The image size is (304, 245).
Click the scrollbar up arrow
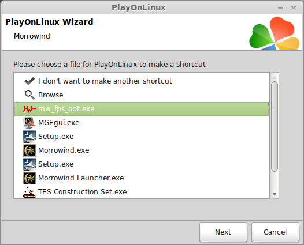(275, 77)
